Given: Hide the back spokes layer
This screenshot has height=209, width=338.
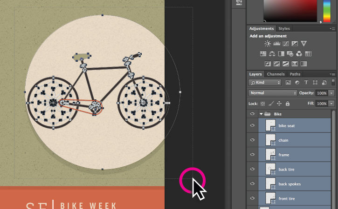Looking at the screenshot, I should coord(252,183).
